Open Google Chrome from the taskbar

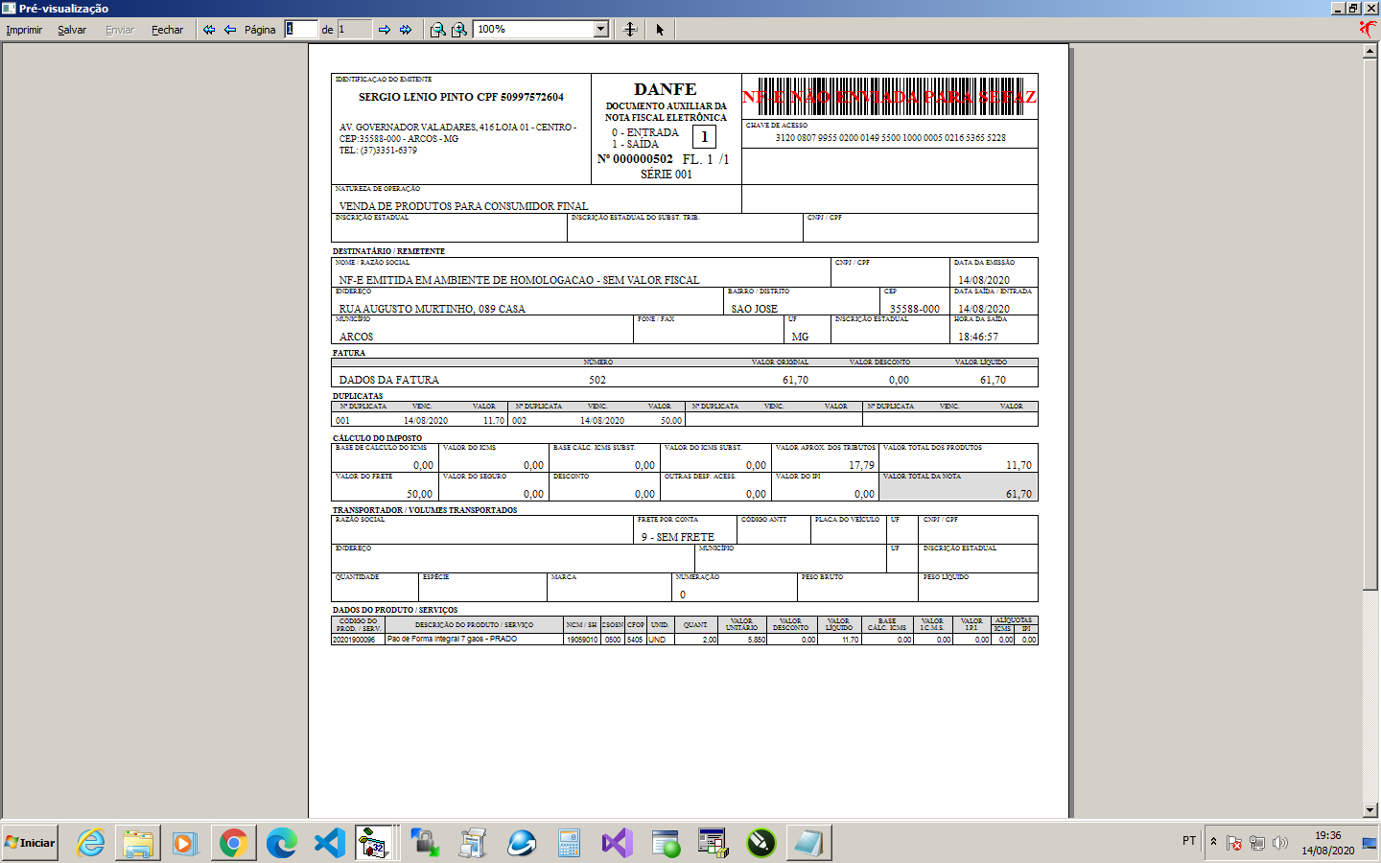233,843
